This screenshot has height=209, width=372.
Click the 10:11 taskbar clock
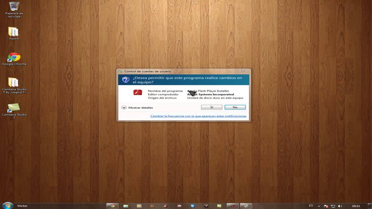[356, 206]
